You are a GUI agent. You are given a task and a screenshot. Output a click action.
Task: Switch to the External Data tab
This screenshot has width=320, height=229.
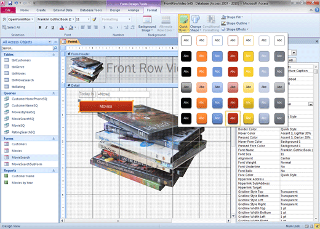(x=63, y=10)
